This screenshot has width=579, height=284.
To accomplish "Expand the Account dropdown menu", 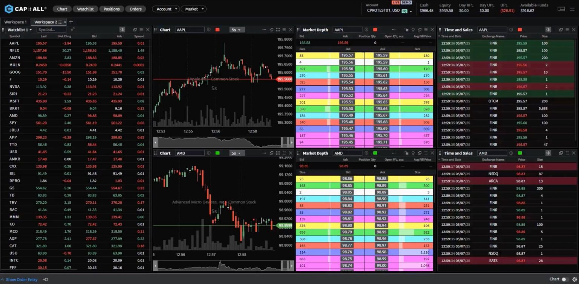I will (166, 9).
